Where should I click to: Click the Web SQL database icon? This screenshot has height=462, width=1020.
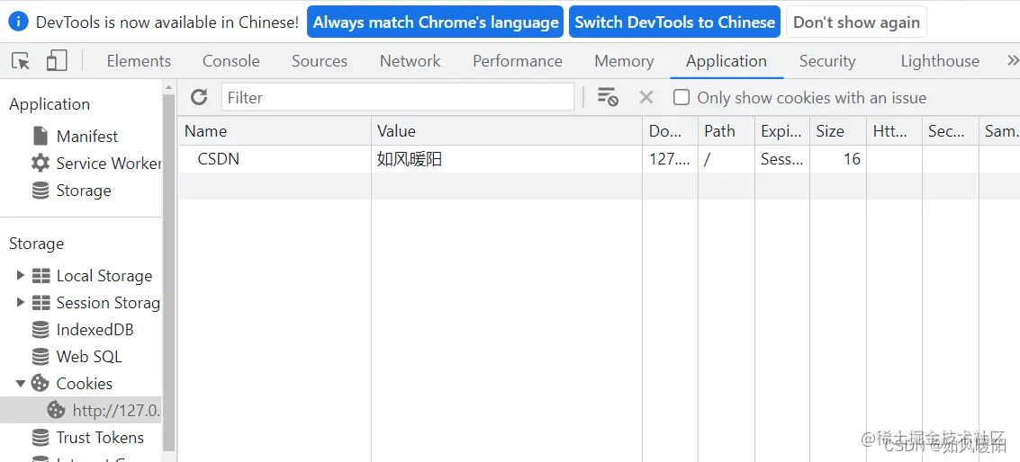41,357
